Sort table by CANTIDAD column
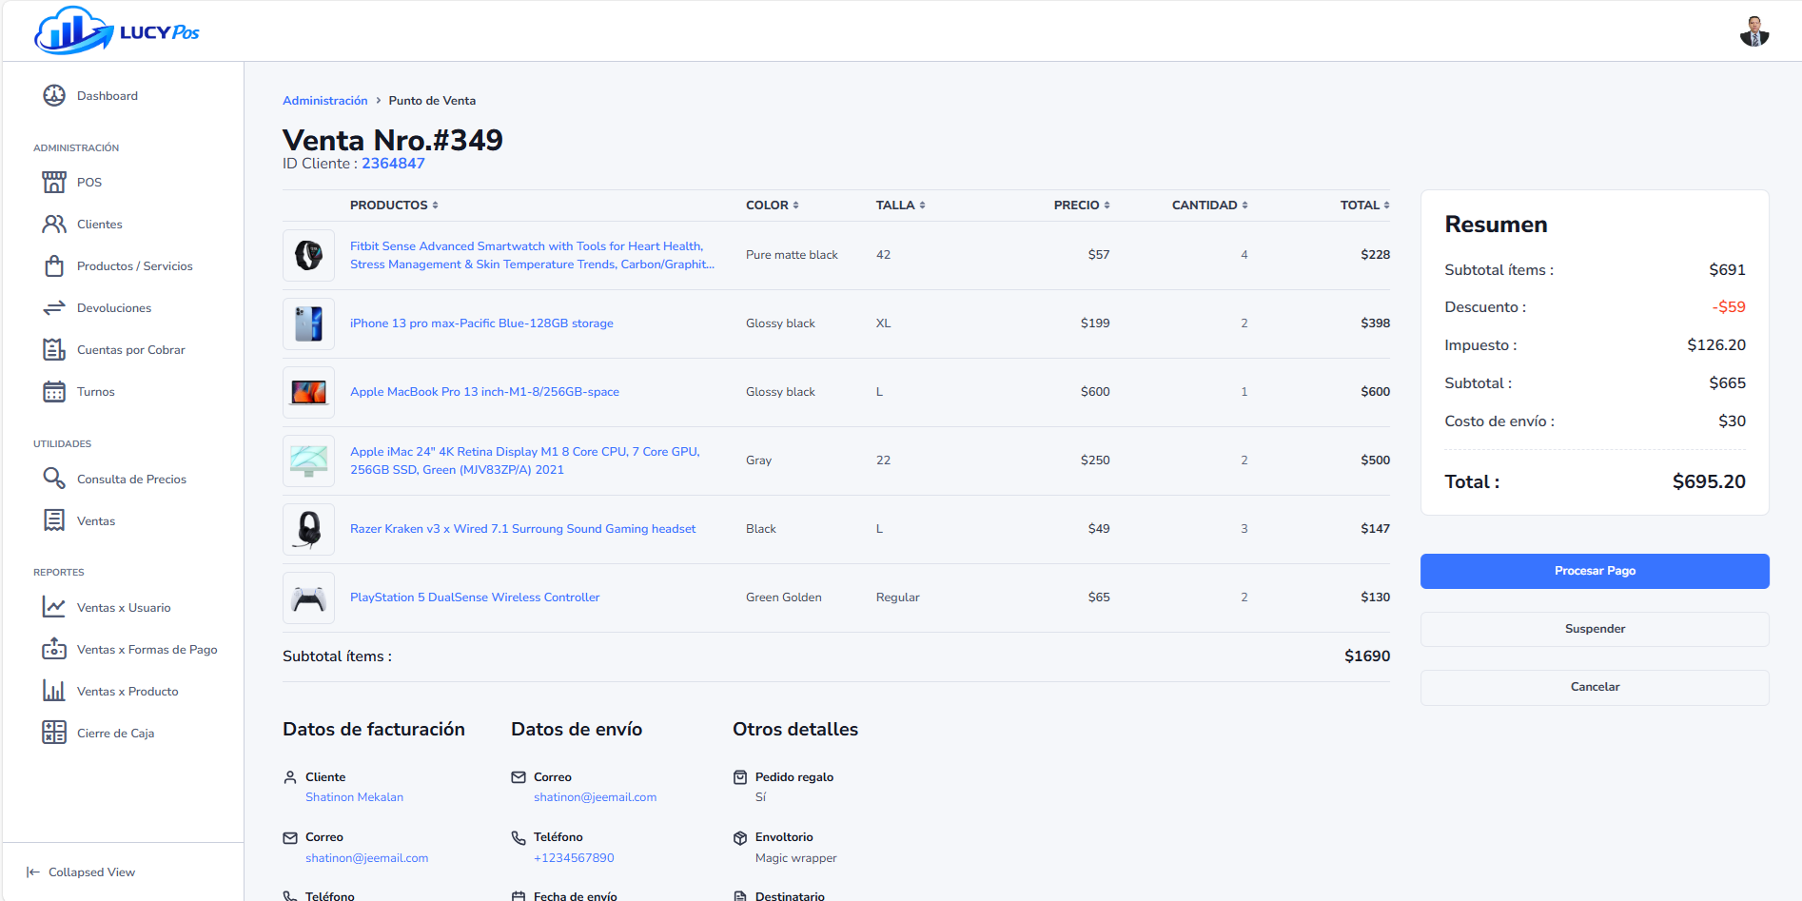This screenshot has height=901, width=1802. click(x=1209, y=205)
